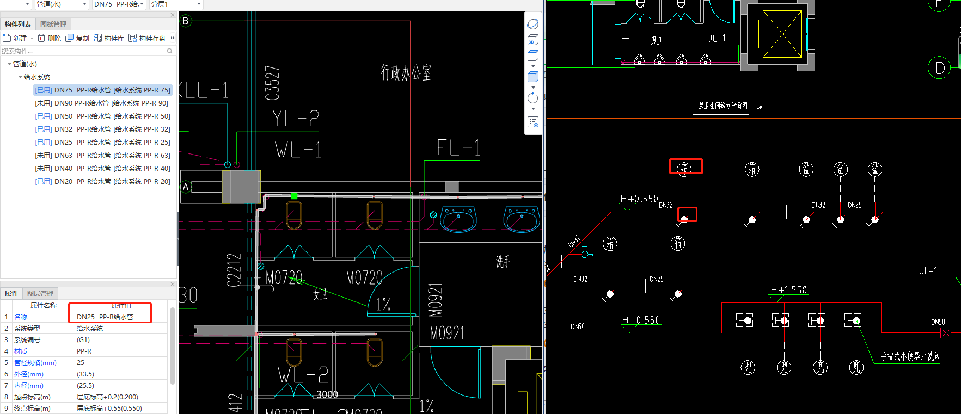Select DN20 PP-R给水管 tree item
Image resolution: width=961 pixels, height=414 pixels.
[102, 181]
